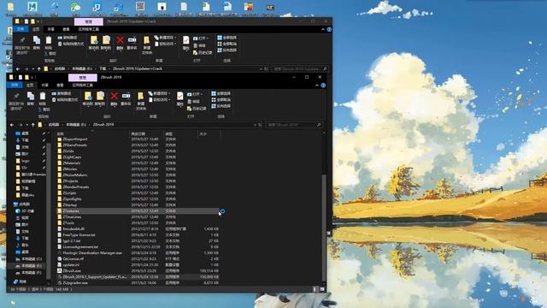This screenshot has width=547, height=308.
Task: Open the 查看 (View) tab in ZBrush 2019 window
Action: coord(60,86)
